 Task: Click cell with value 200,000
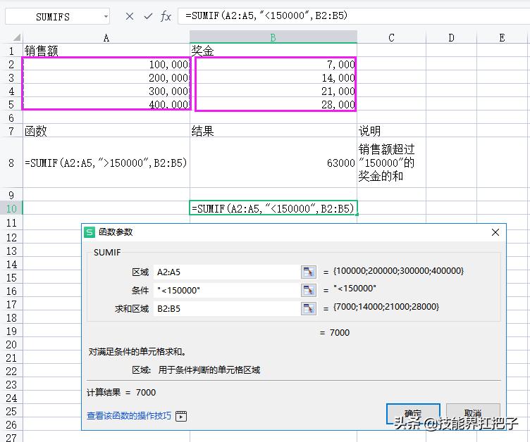pyautogui.click(x=106, y=77)
